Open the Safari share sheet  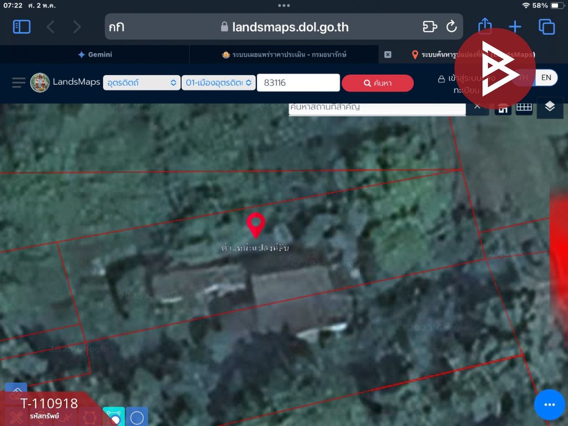485,26
